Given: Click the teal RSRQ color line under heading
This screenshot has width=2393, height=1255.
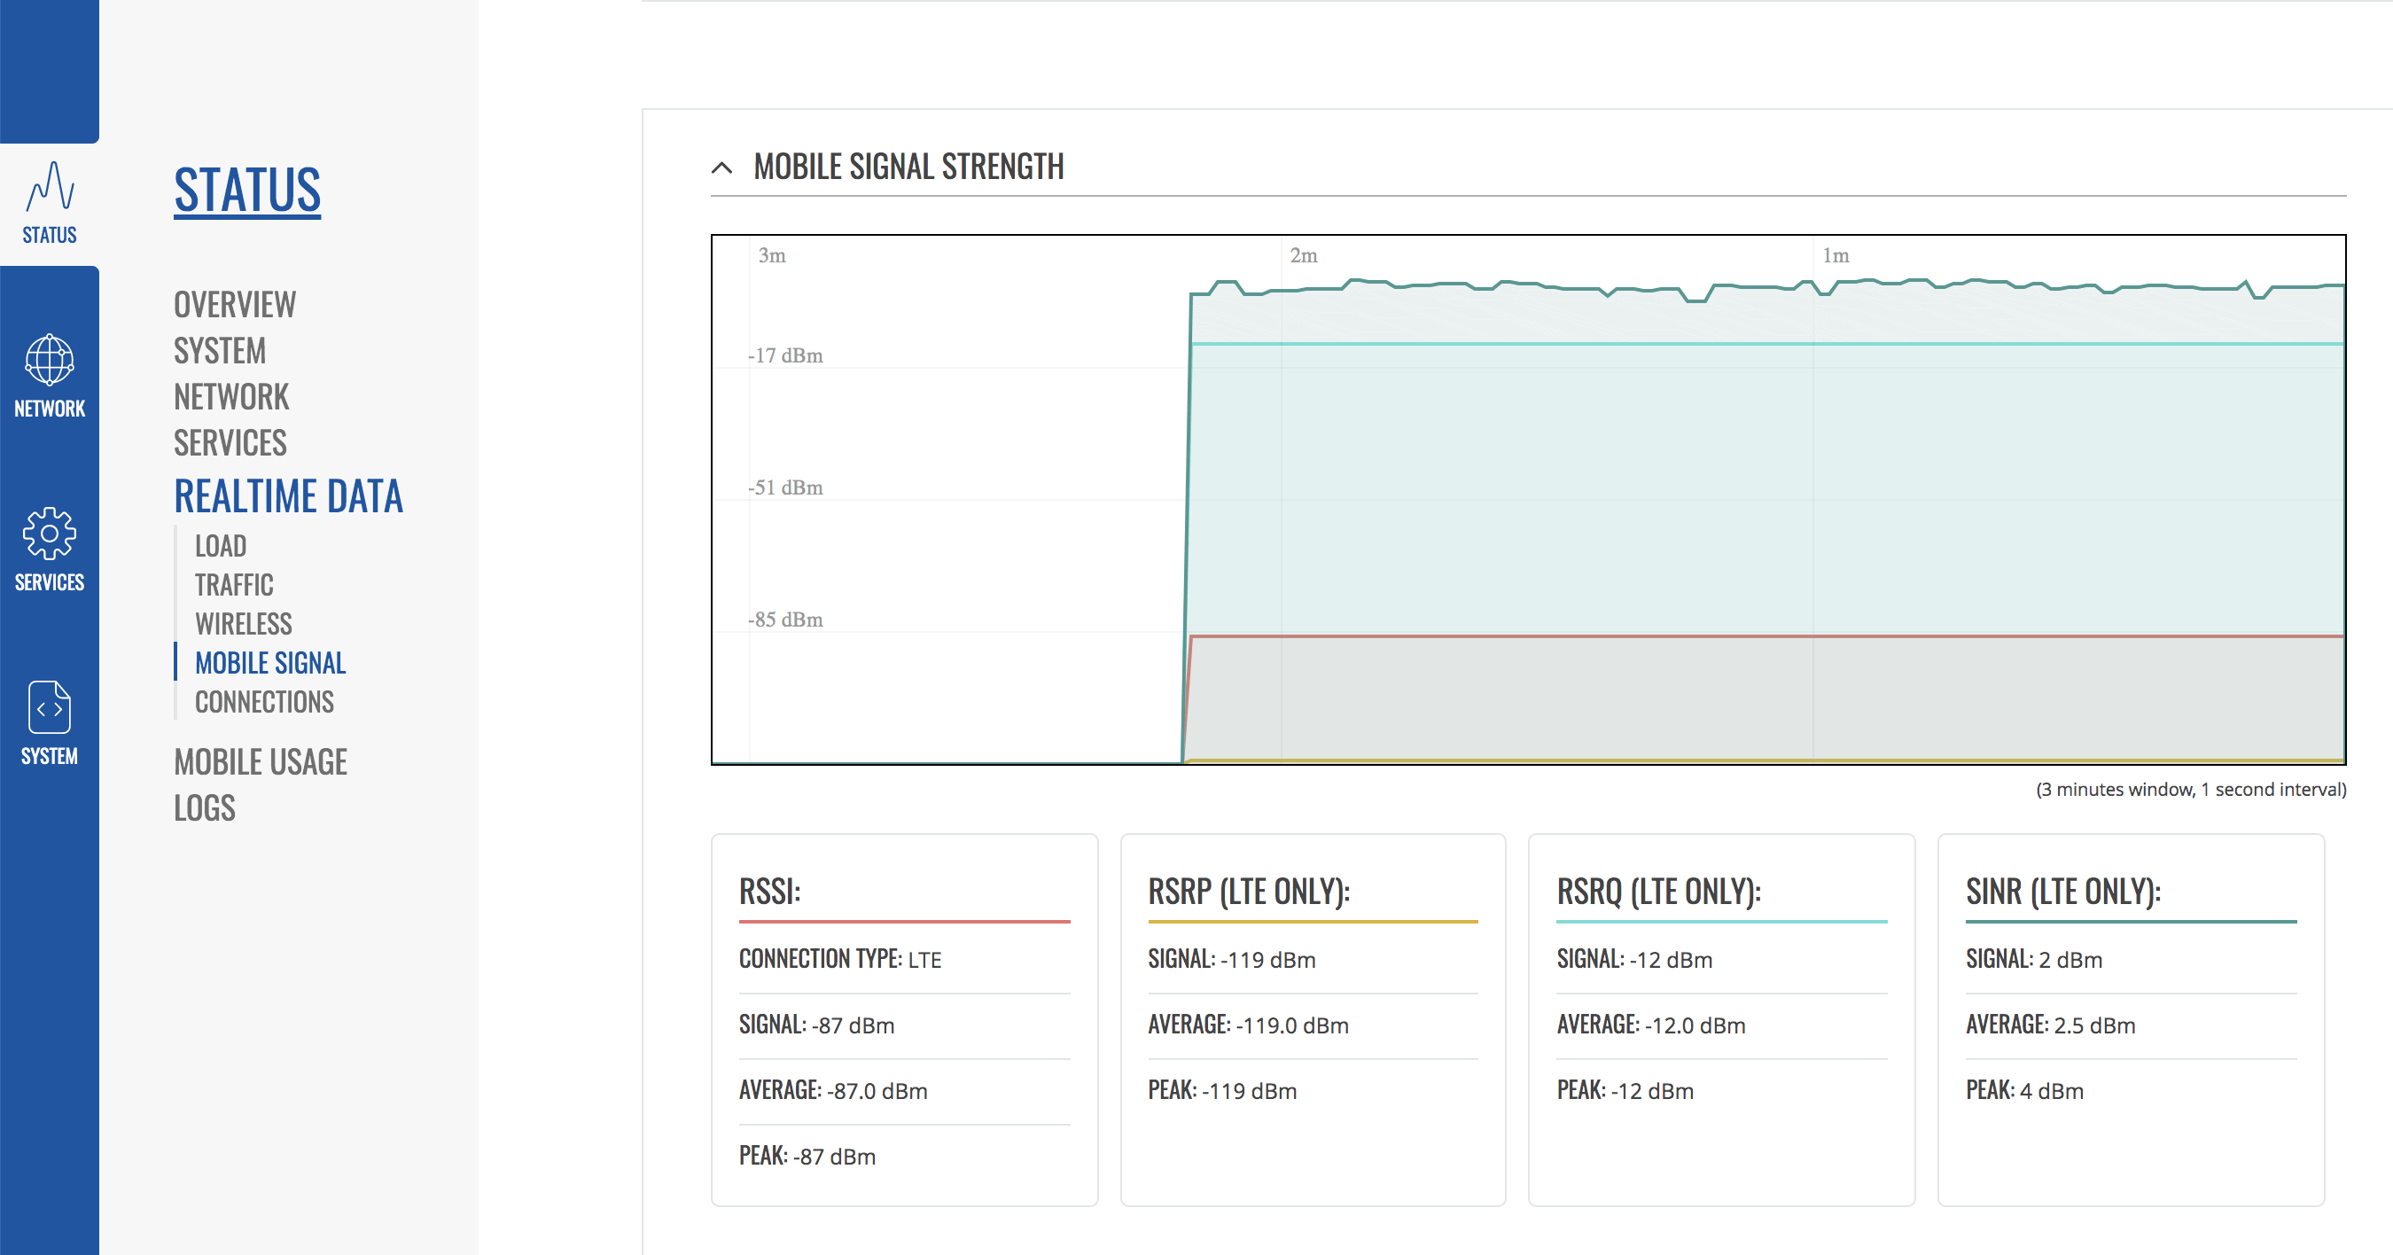Looking at the screenshot, I should tap(1722, 922).
